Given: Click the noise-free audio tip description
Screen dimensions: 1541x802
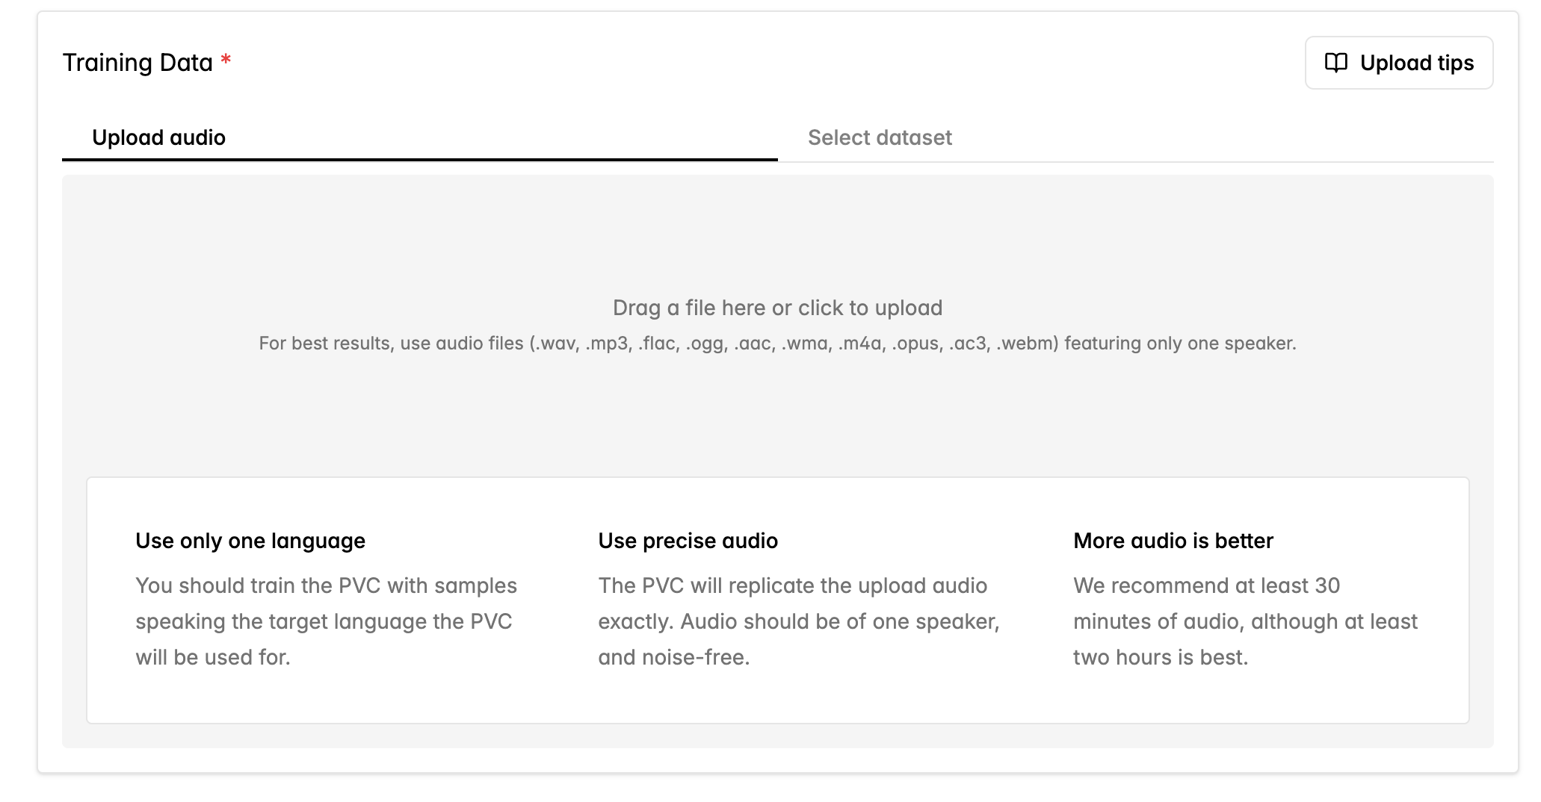Looking at the screenshot, I should pos(798,621).
